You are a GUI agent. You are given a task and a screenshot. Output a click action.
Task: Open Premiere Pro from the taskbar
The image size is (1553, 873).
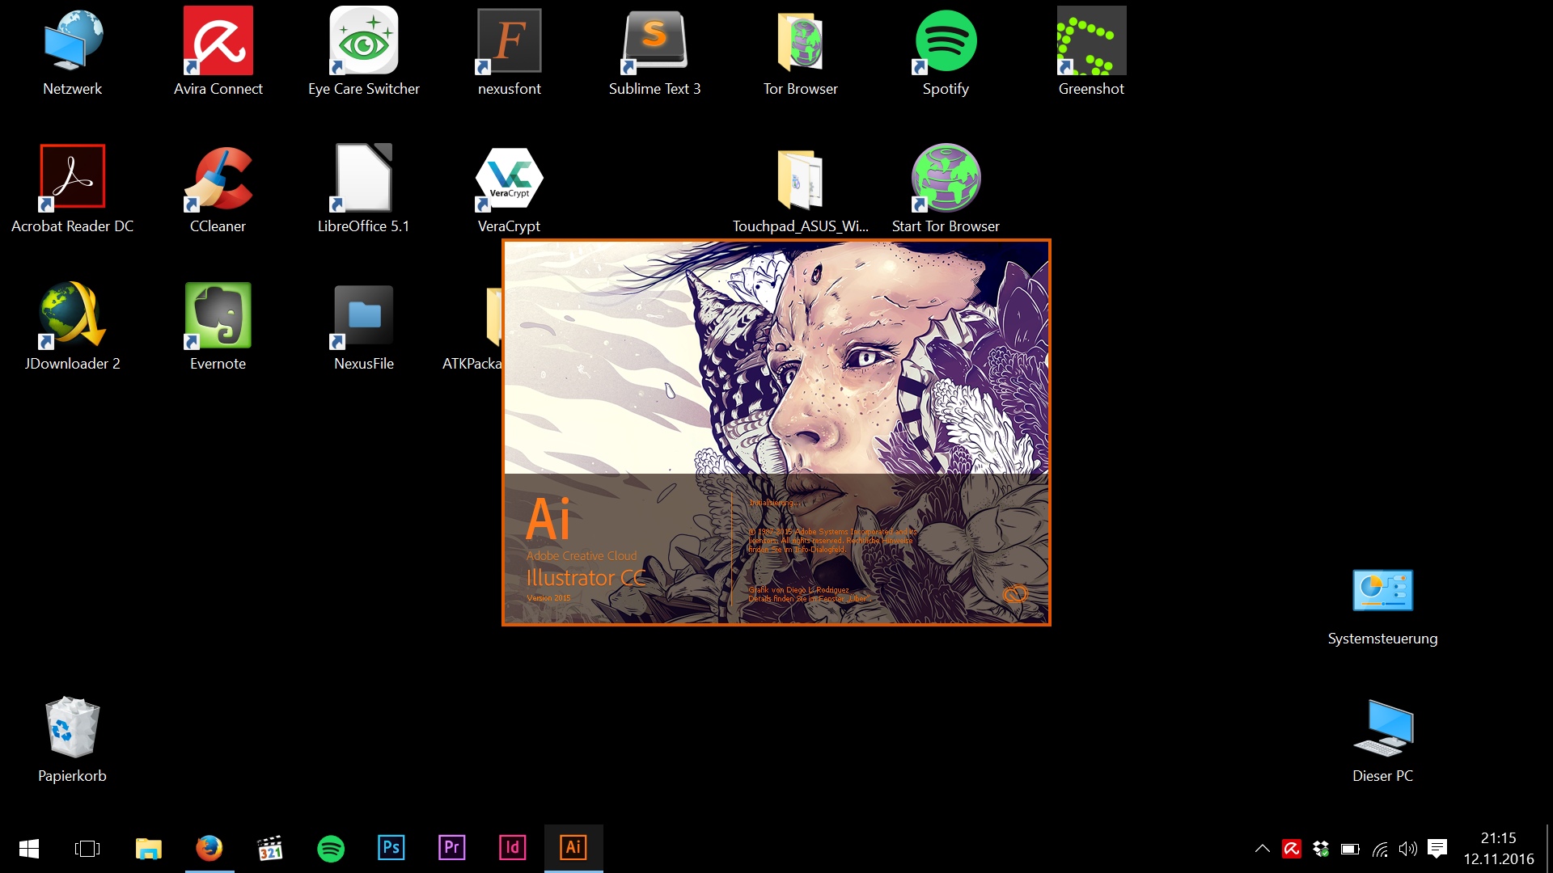coord(452,848)
